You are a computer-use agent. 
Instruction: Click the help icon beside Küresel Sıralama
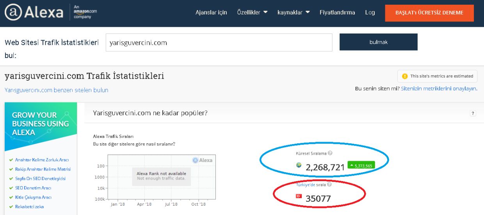click(x=330, y=153)
